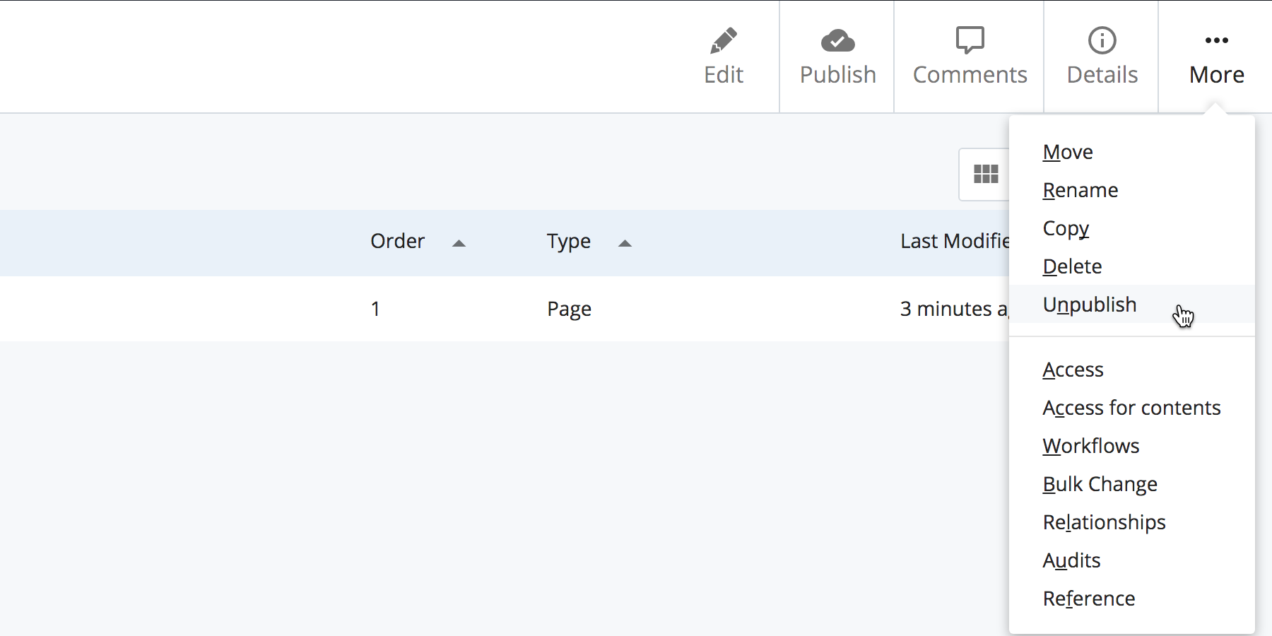Choose Delete in the More menu
The height and width of the screenshot is (636, 1272).
(x=1072, y=267)
